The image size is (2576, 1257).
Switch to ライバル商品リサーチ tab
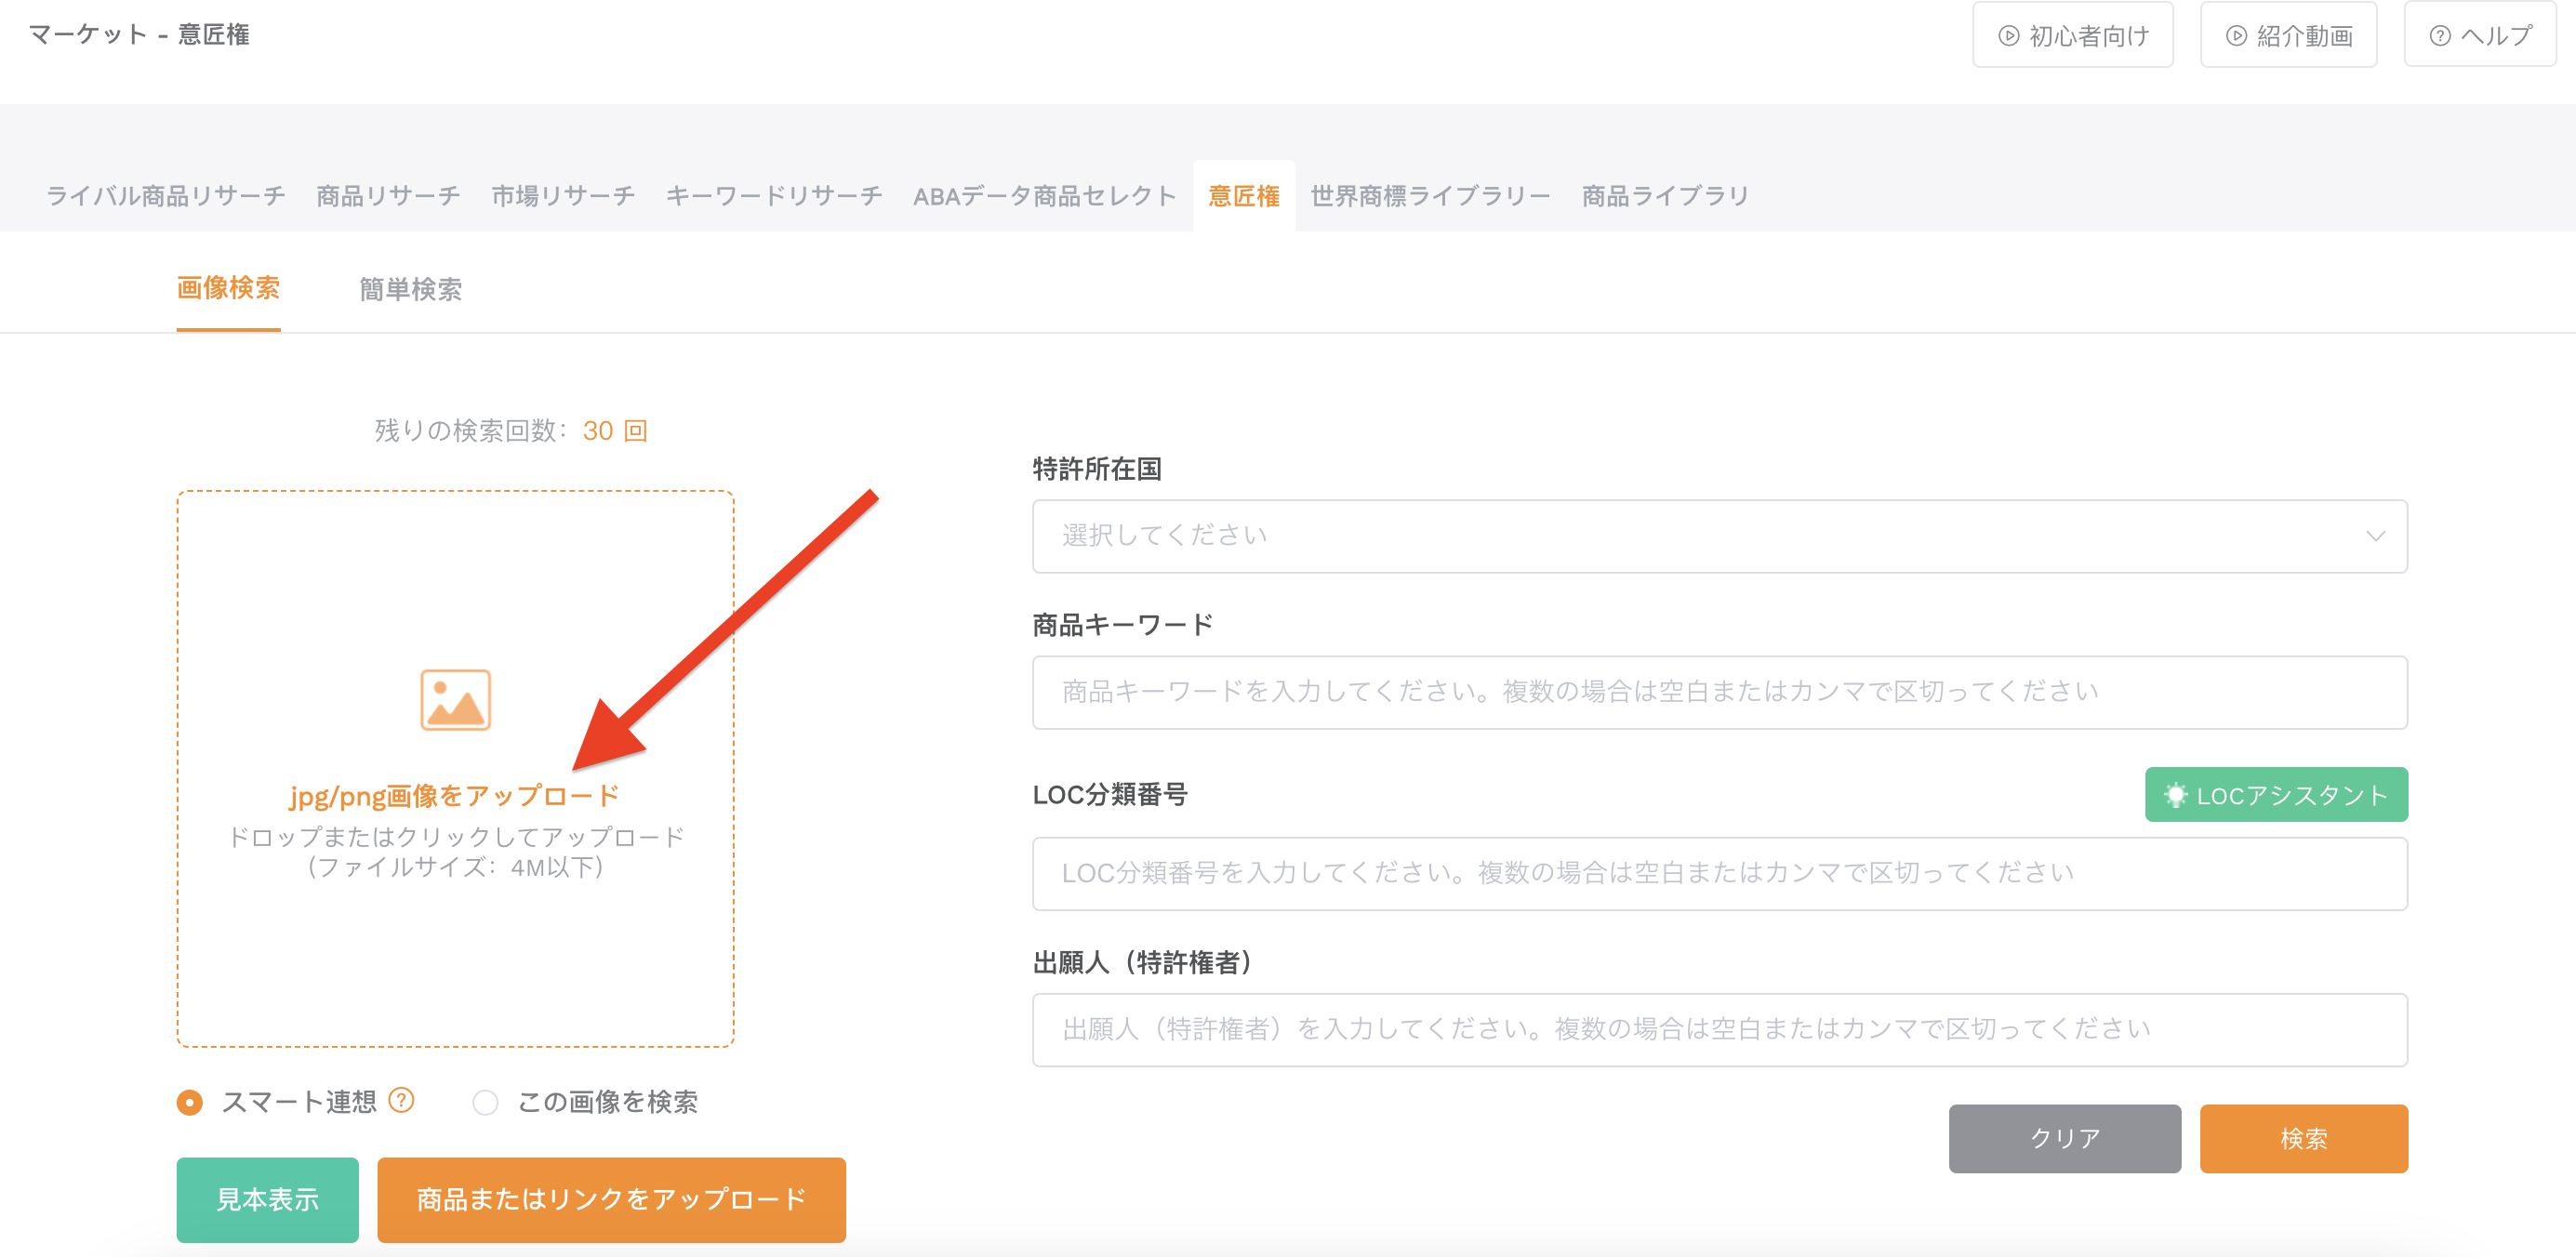pyautogui.click(x=166, y=196)
